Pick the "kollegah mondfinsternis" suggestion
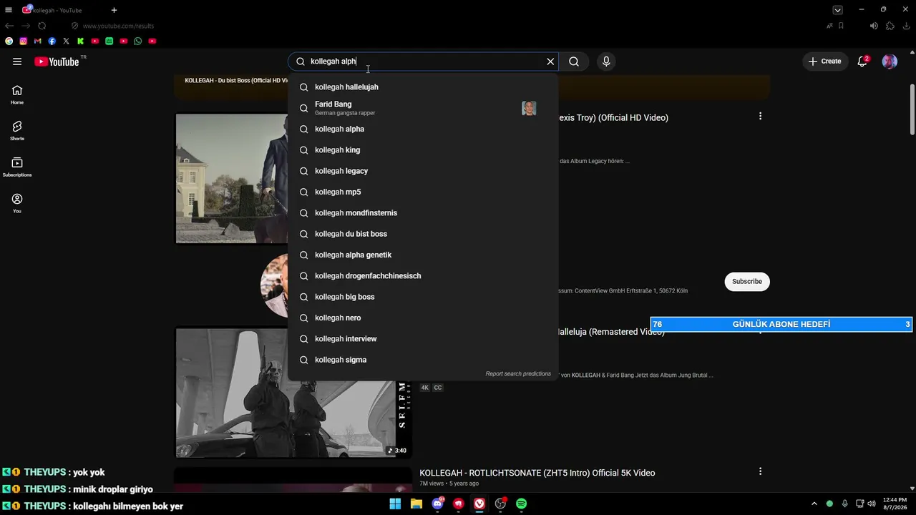The width and height of the screenshot is (916, 515). 423,213
